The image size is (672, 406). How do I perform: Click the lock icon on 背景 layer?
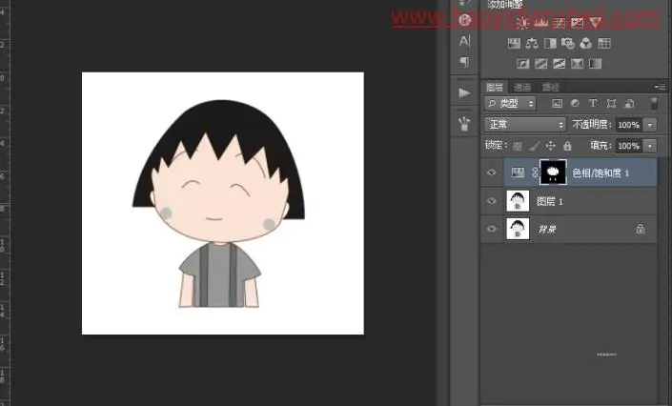pos(641,229)
